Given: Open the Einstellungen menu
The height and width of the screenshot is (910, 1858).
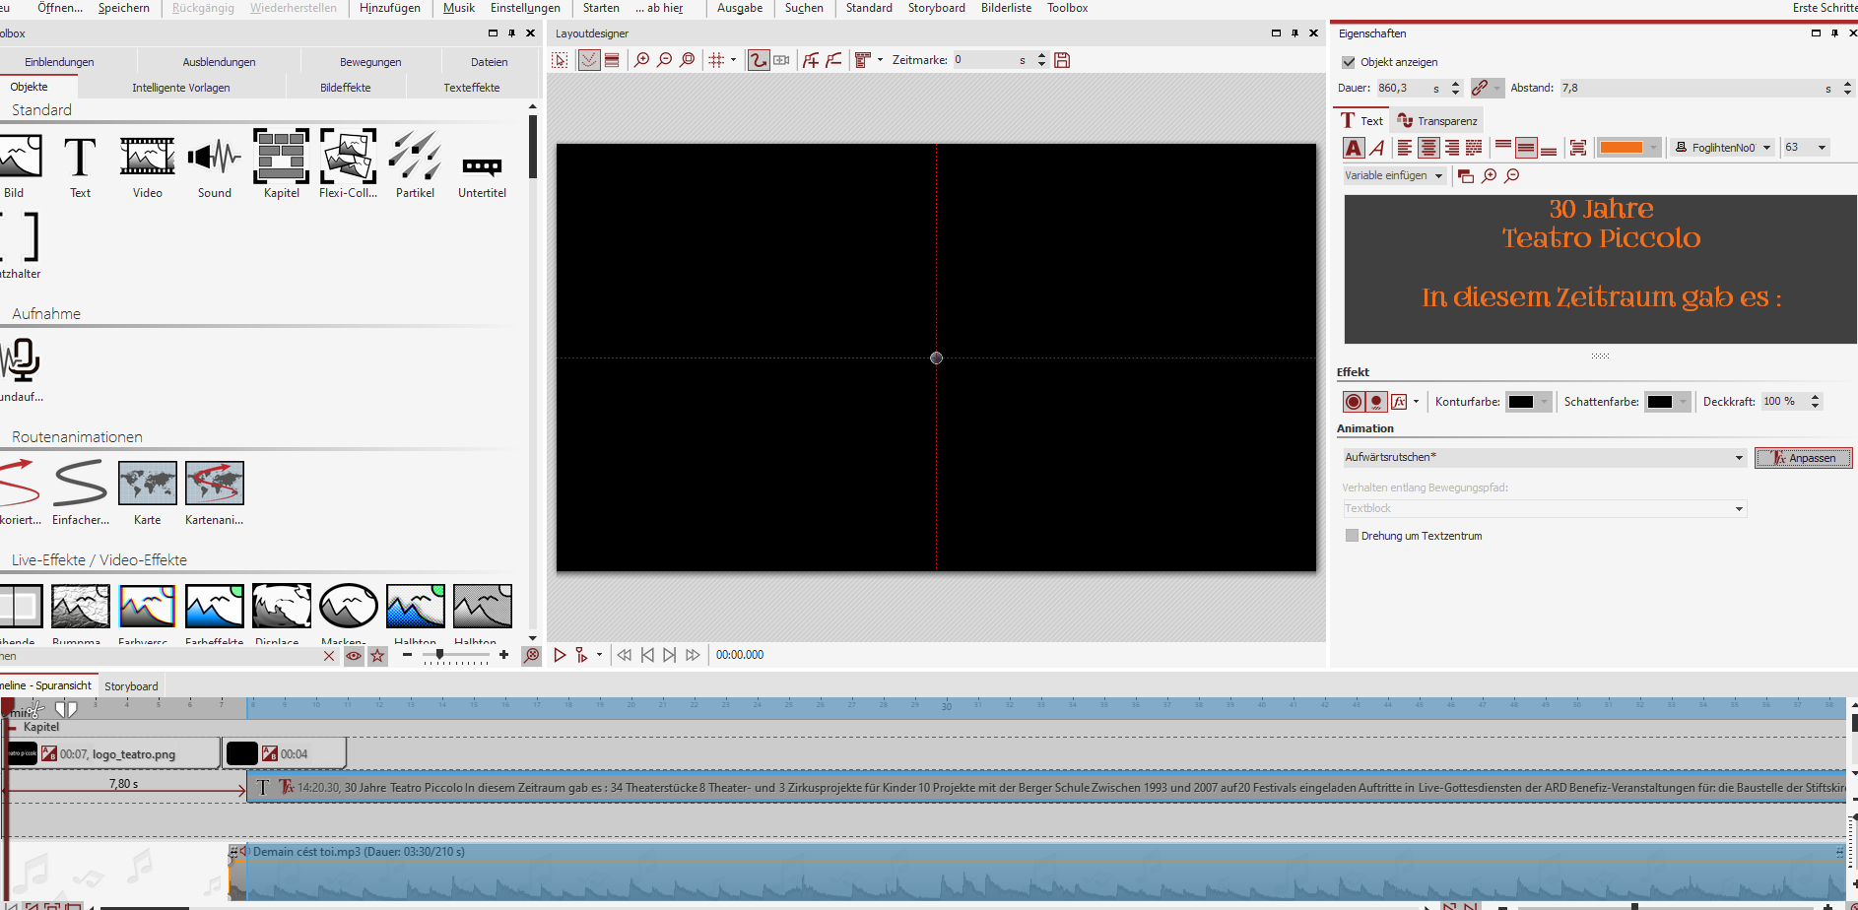Looking at the screenshot, I should (x=525, y=8).
